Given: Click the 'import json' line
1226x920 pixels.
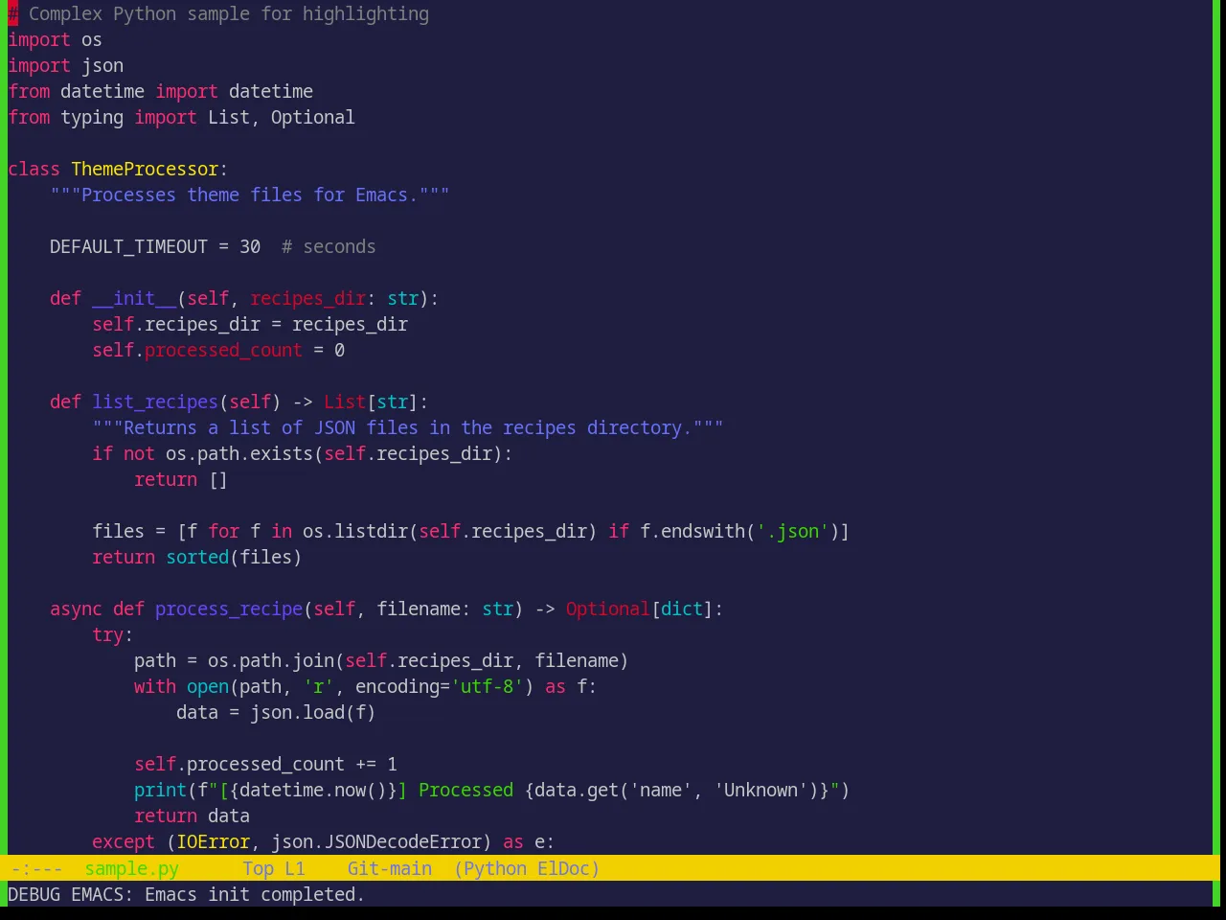Looking at the screenshot, I should (65, 65).
